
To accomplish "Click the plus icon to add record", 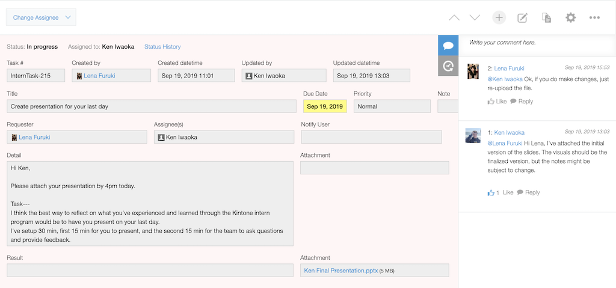I will [x=499, y=17].
